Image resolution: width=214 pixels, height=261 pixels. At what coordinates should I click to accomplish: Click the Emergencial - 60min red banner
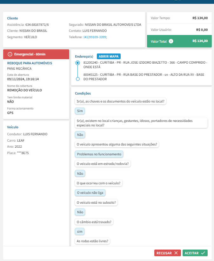click(x=36, y=54)
